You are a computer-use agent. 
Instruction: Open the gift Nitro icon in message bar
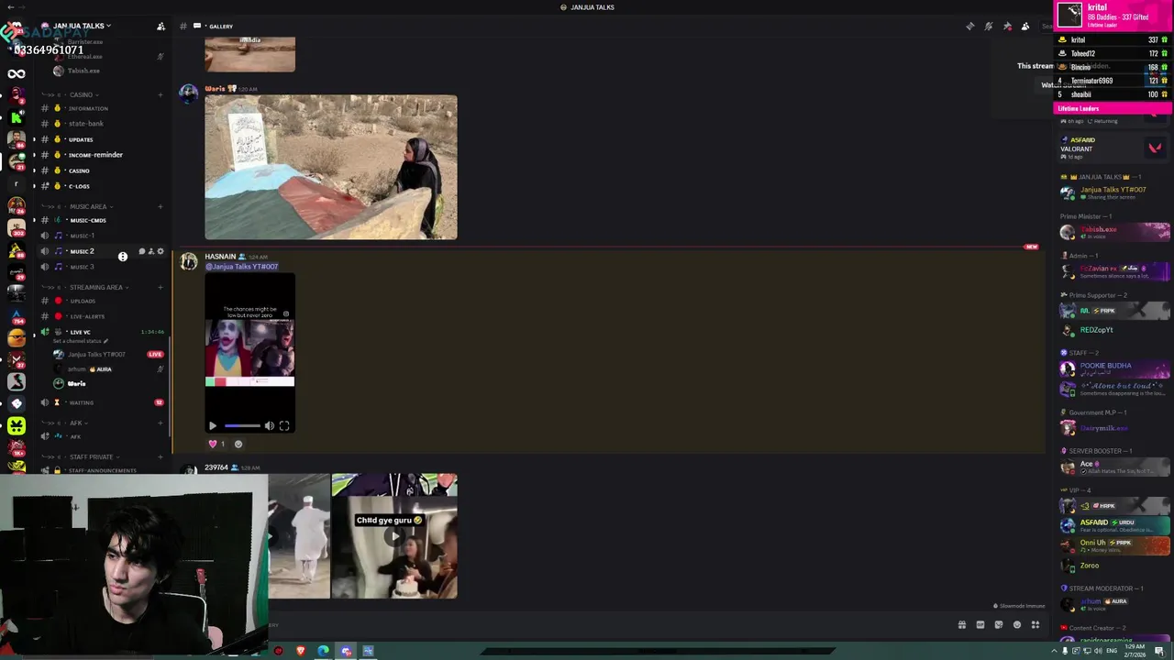pos(962,625)
